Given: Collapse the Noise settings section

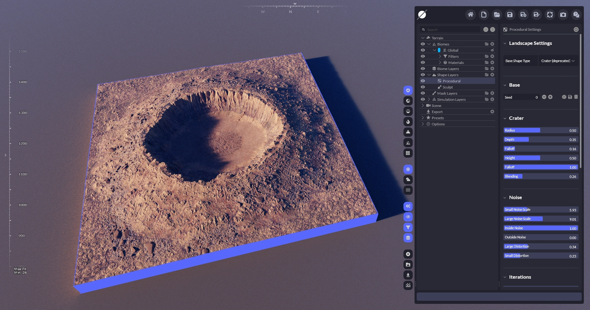Looking at the screenshot, I should pyautogui.click(x=505, y=198).
